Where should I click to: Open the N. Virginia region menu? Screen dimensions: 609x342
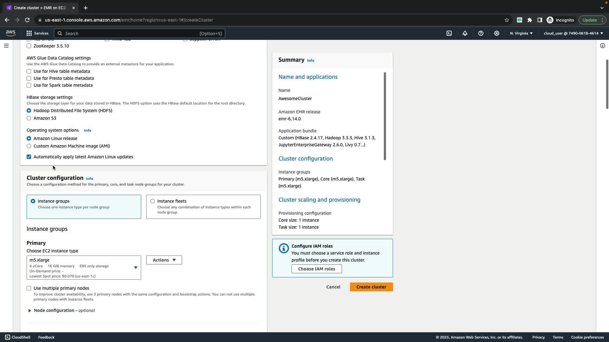tap(521, 33)
